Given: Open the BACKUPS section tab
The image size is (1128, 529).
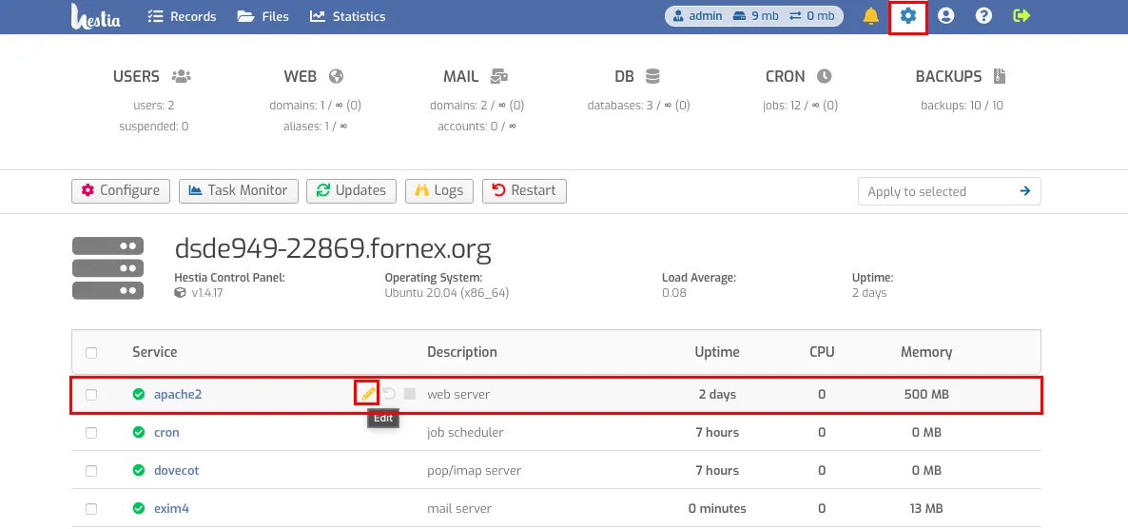Looking at the screenshot, I should (x=961, y=77).
